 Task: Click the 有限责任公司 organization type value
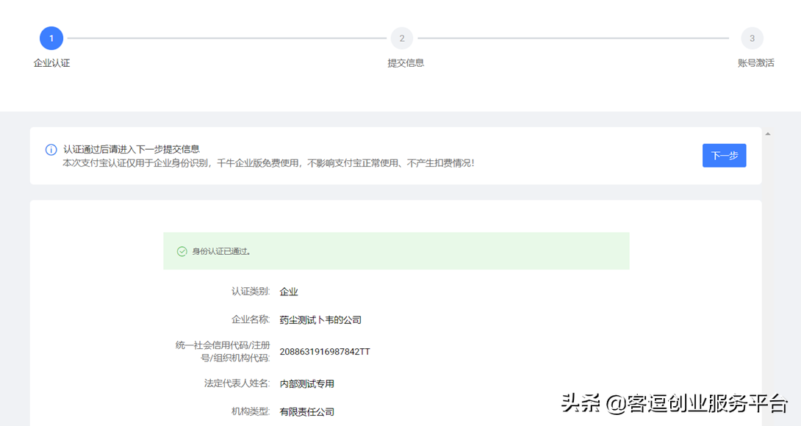(307, 411)
